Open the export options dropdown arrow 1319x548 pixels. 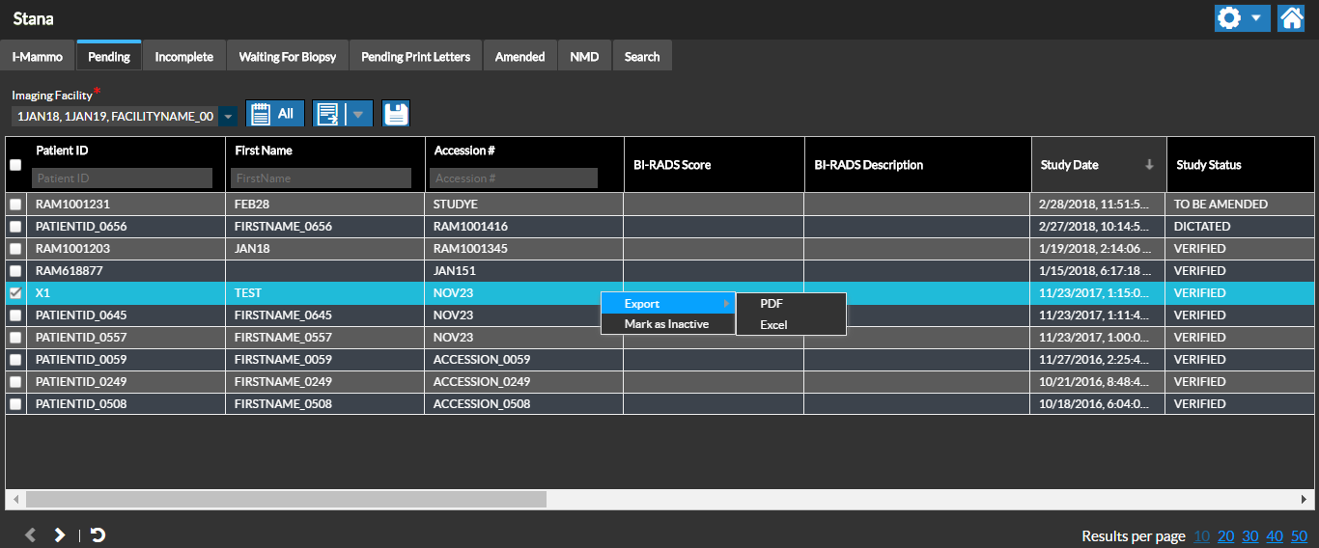[x=358, y=114]
